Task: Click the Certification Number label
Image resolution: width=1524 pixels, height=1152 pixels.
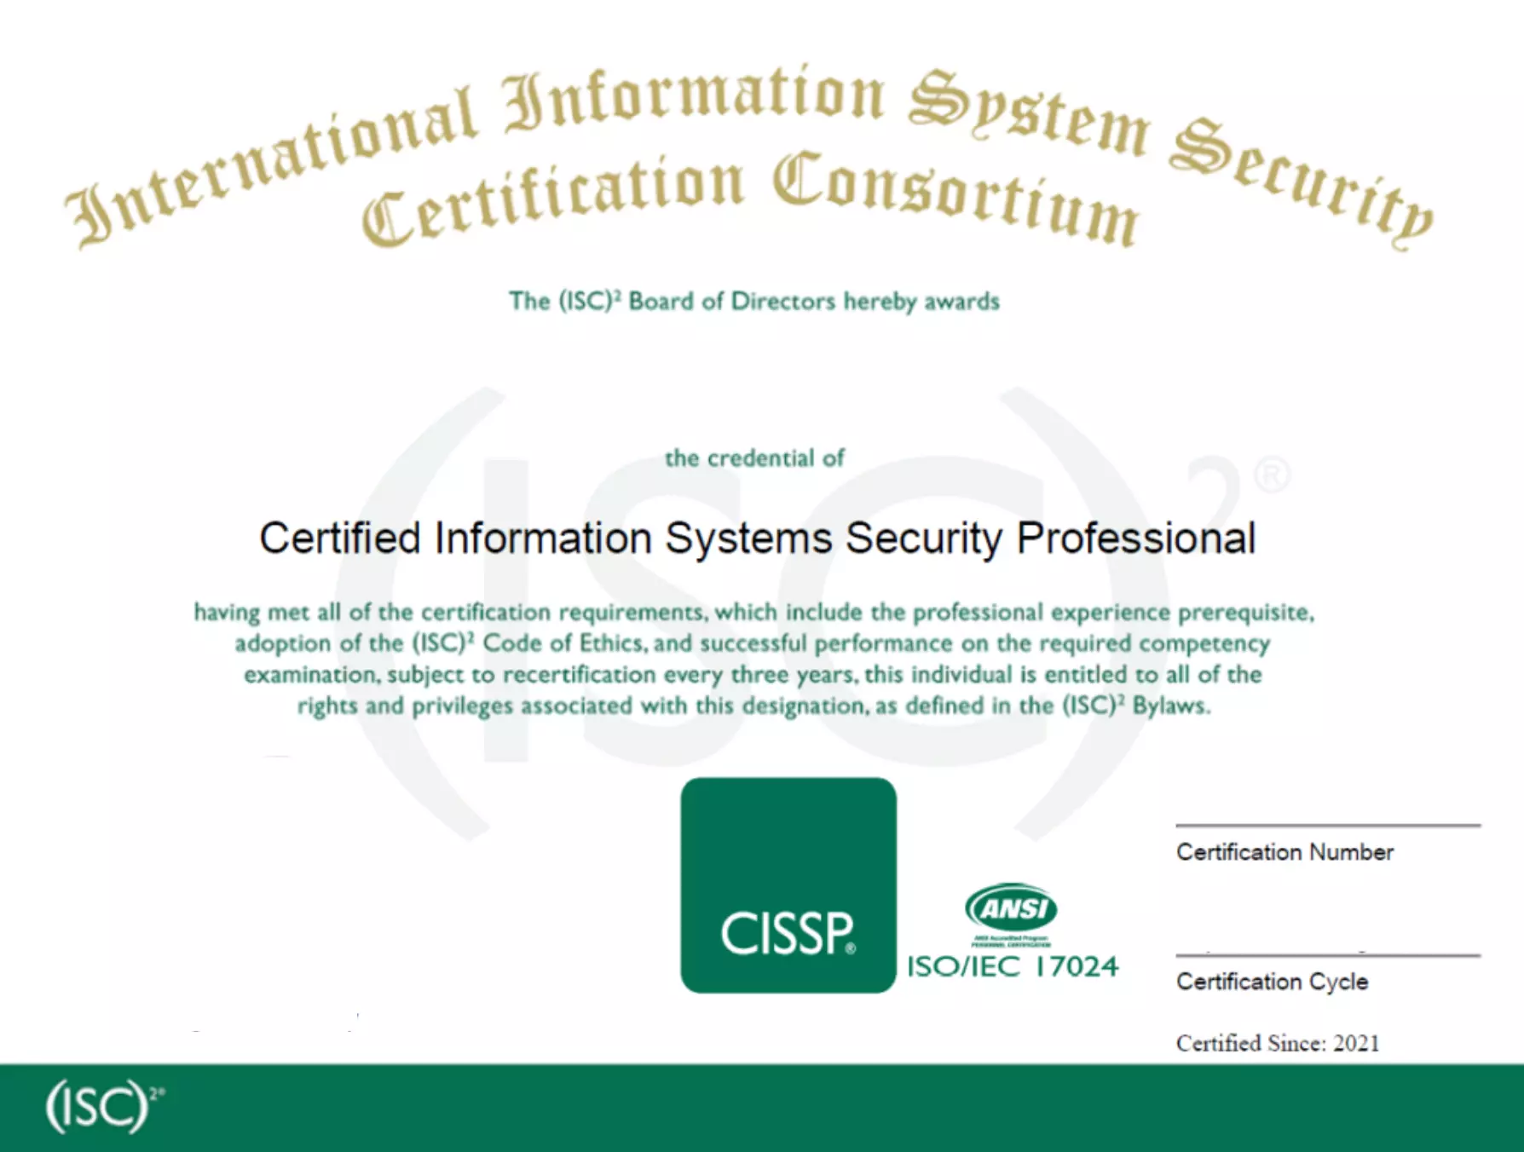Action: click(1284, 852)
